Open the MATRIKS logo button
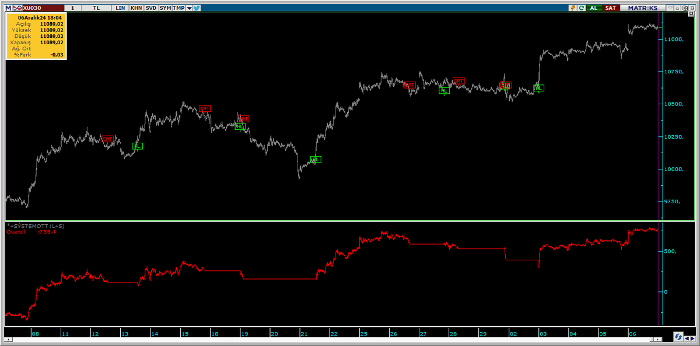This screenshot has width=700, height=346. click(643, 8)
